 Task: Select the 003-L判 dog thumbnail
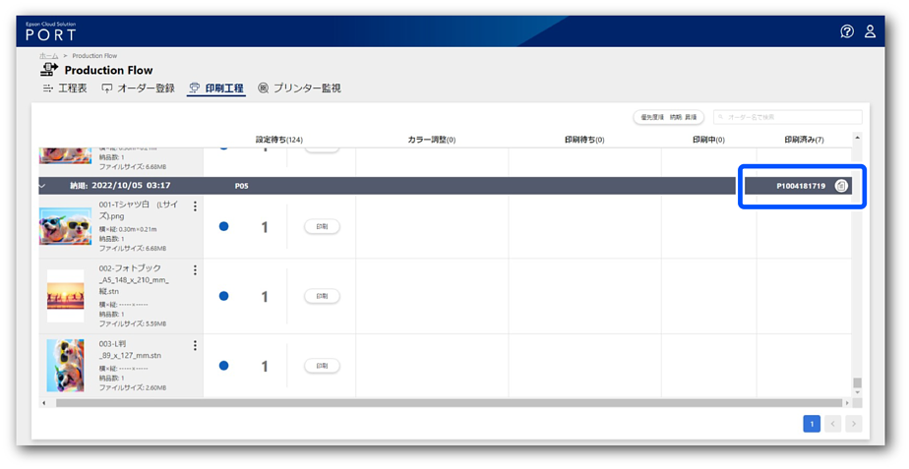65,366
